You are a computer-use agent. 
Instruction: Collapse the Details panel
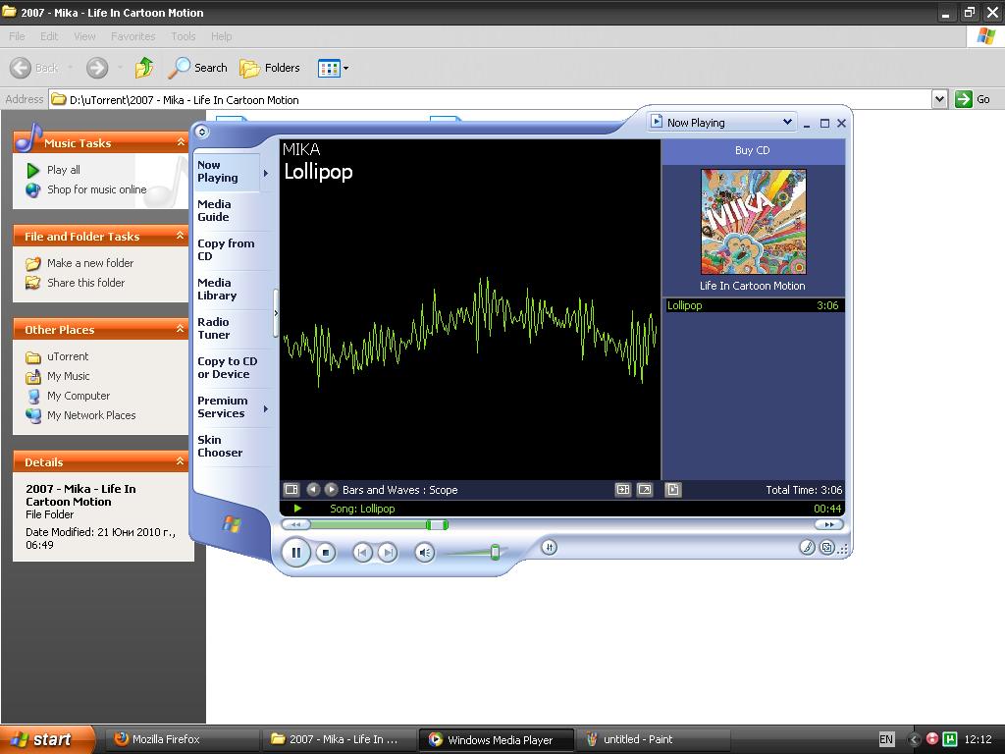pos(181,461)
